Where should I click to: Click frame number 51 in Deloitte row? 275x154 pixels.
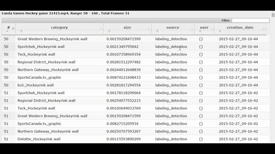pyautogui.click(x=6, y=139)
